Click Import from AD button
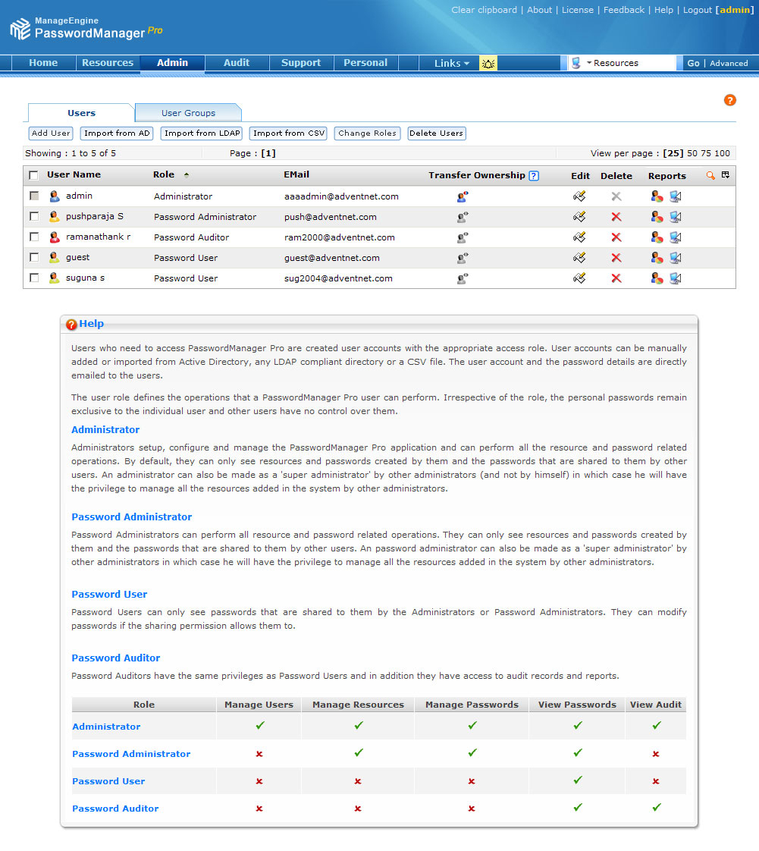 117,133
